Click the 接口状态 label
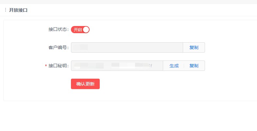The width and height of the screenshot is (257, 131). (58, 30)
